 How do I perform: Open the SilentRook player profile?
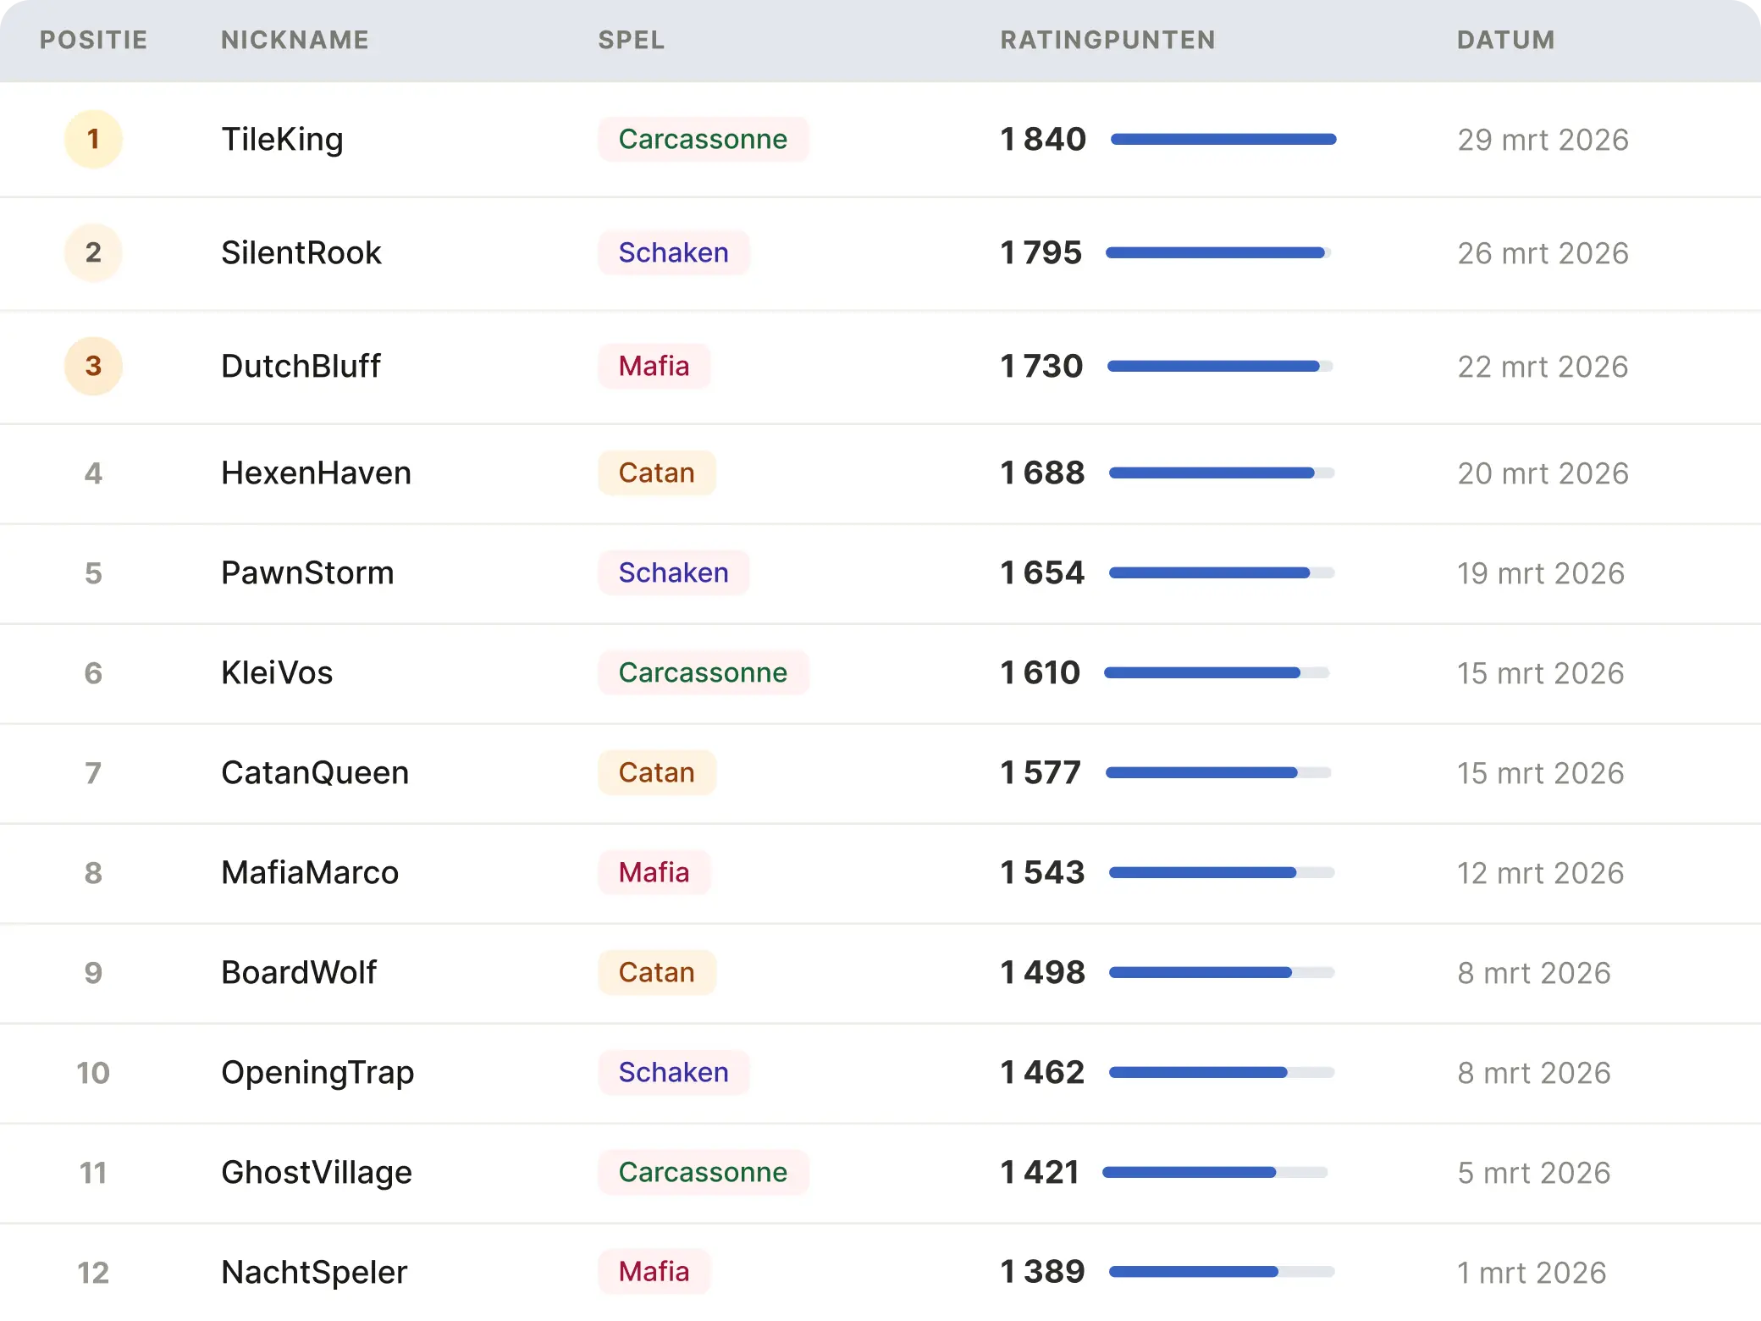[301, 252]
